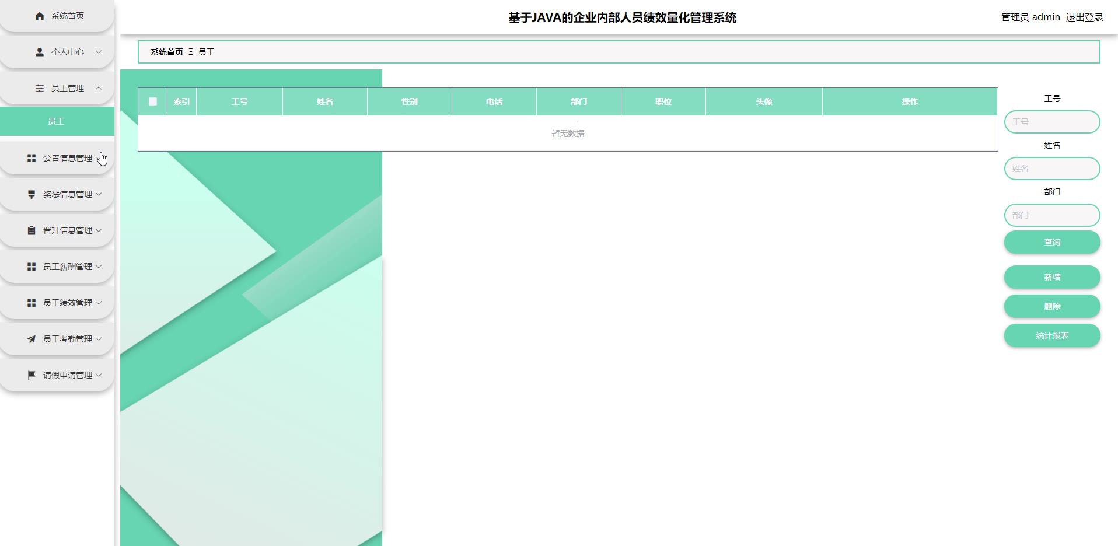Toggle the select-all checkbox in table header
1118x546 pixels.
153,101
